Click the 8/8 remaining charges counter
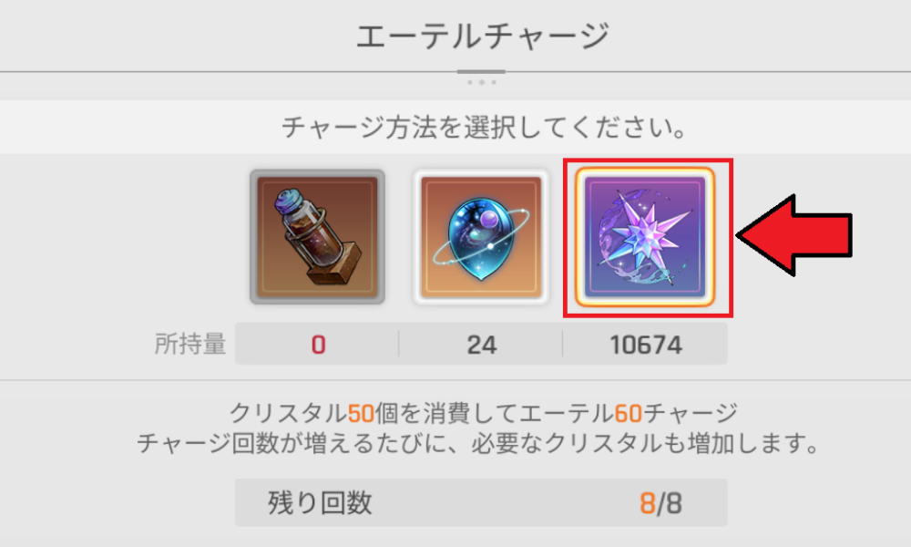Viewport: 911px width, 547px height. point(660,503)
